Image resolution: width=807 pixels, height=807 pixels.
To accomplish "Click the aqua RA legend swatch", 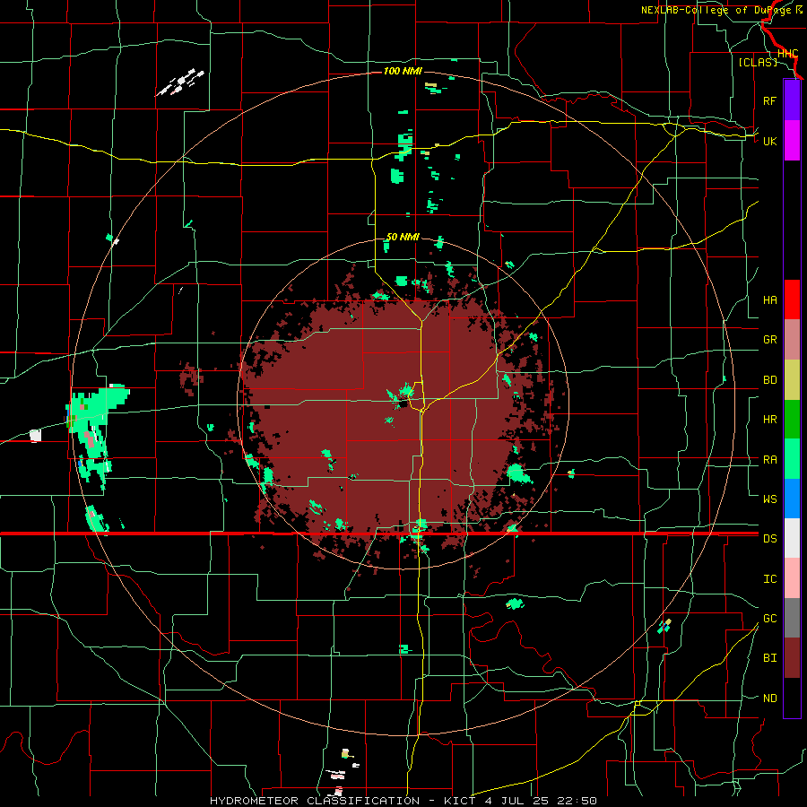I will pyautogui.click(x=792, y=459).
